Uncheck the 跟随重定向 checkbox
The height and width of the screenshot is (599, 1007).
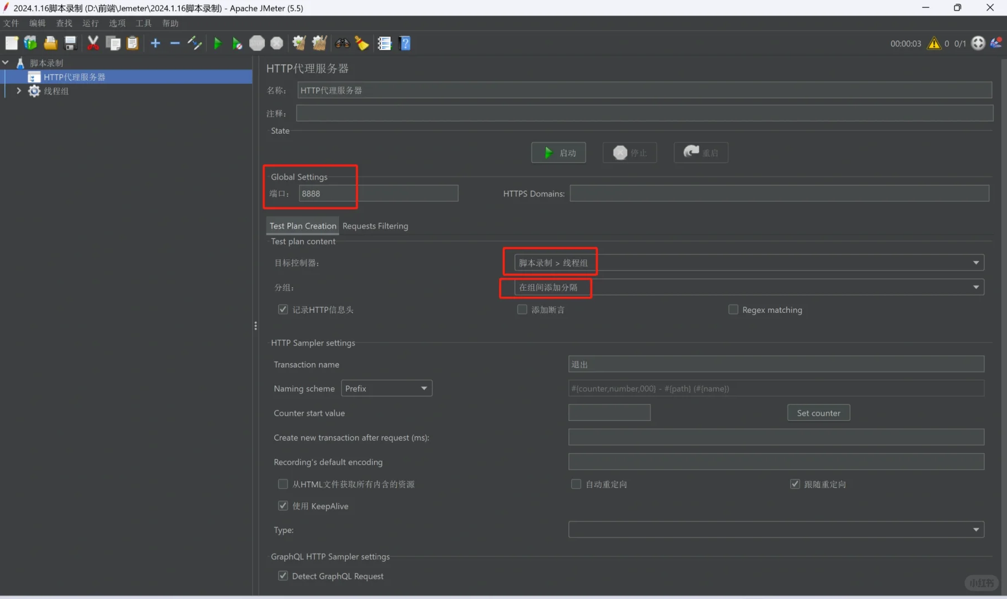(795, 484)
